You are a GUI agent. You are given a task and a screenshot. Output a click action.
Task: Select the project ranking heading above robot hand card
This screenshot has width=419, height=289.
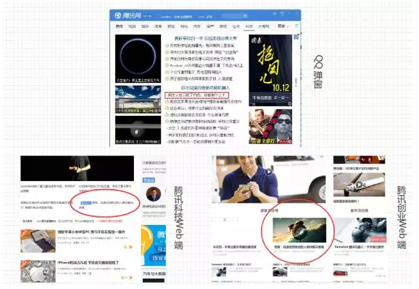click(359, 210)
